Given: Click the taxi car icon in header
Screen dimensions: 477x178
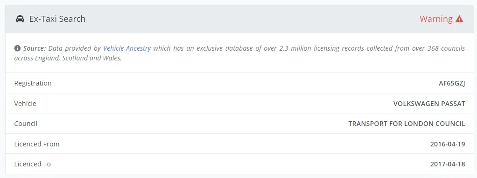Looking at the screenshot, I should point(20,19).
